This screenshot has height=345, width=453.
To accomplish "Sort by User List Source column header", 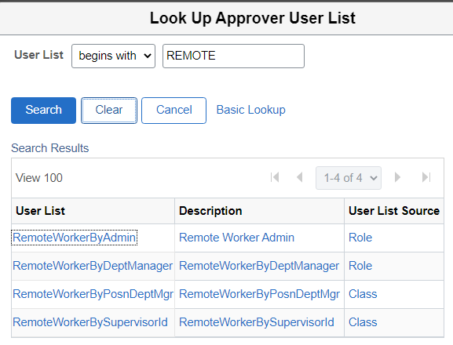I will 394,211.
